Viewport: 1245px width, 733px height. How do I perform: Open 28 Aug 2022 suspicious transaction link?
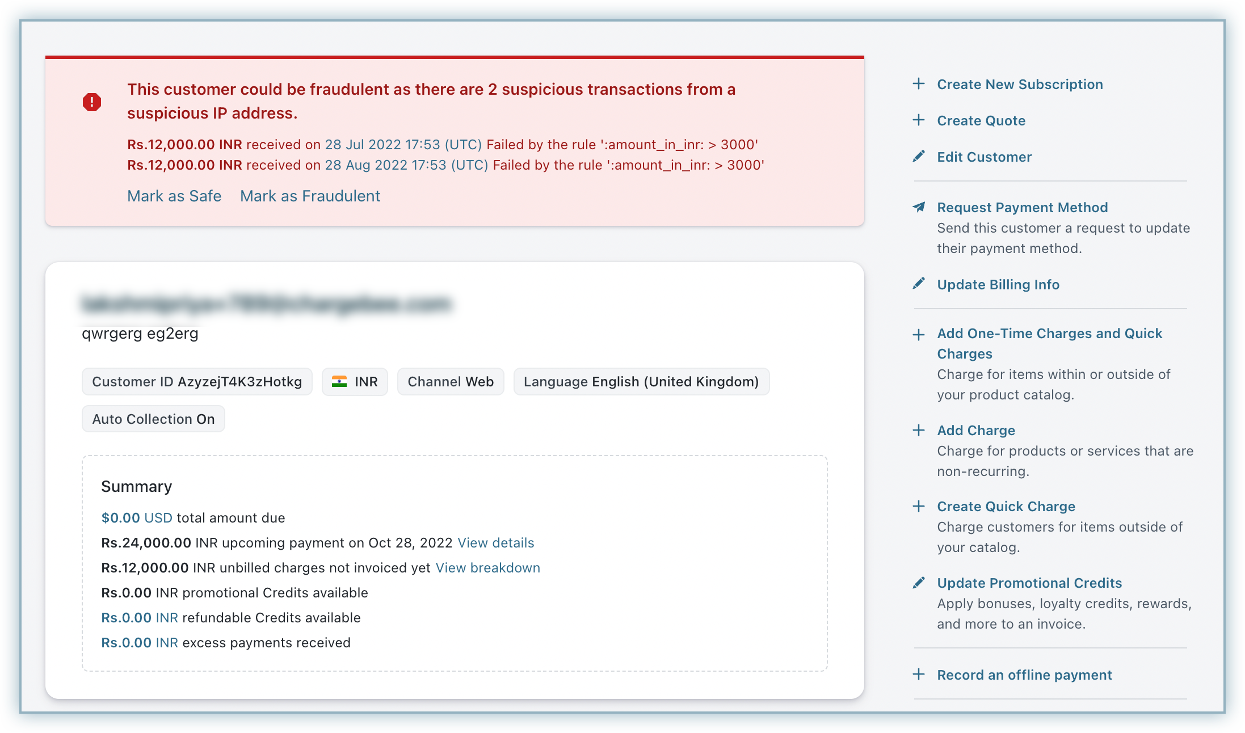406,165
